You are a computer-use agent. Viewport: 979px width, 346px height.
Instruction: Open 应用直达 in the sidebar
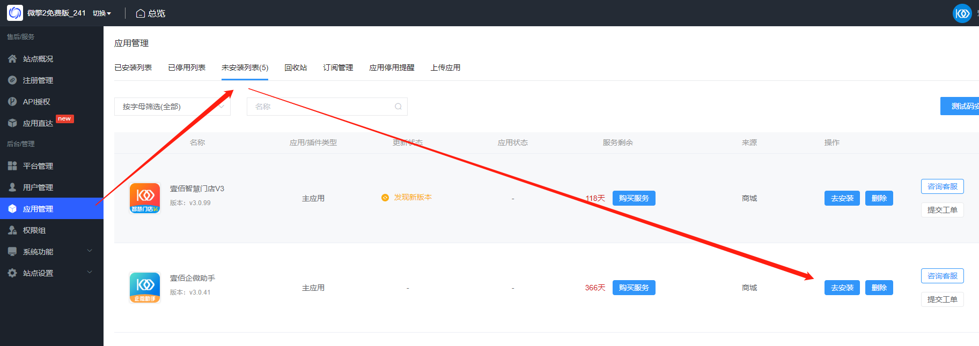[51, 123]
